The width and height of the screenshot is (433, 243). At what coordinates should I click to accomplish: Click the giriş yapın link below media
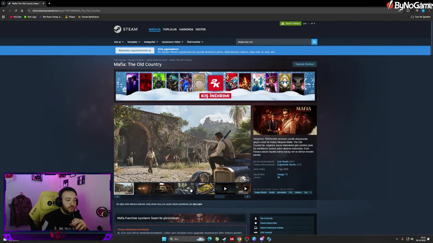pyautogui.click(x=197, y=204)
